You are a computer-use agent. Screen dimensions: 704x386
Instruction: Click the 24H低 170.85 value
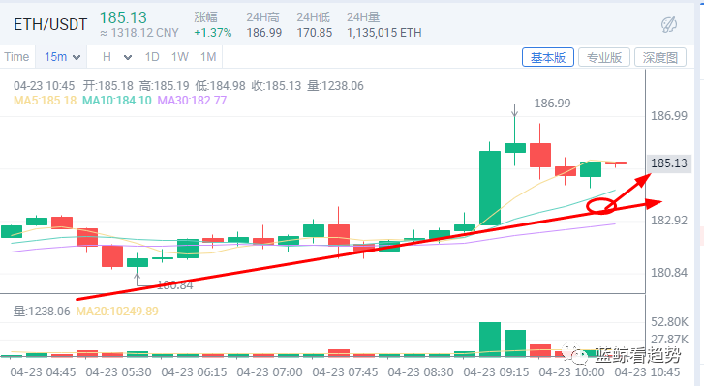pos(315,33)
